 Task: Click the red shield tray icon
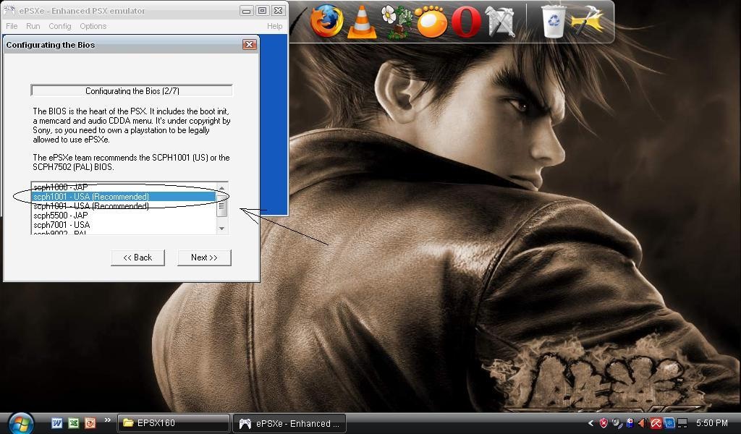(x=604, y=423)
